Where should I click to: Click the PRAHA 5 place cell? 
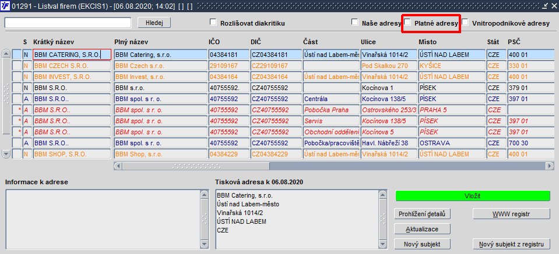[x=452, y=110]
